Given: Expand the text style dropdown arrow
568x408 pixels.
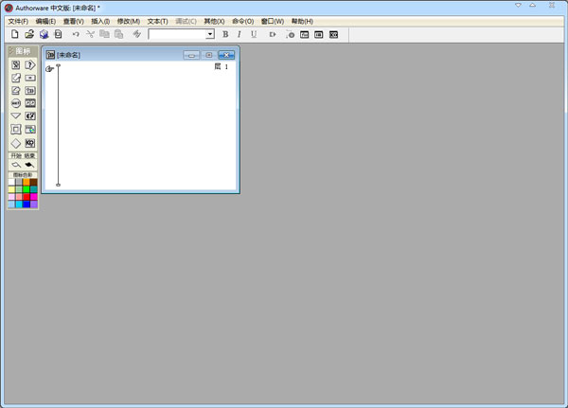Looking at the screenshot, I should point(210,34).
